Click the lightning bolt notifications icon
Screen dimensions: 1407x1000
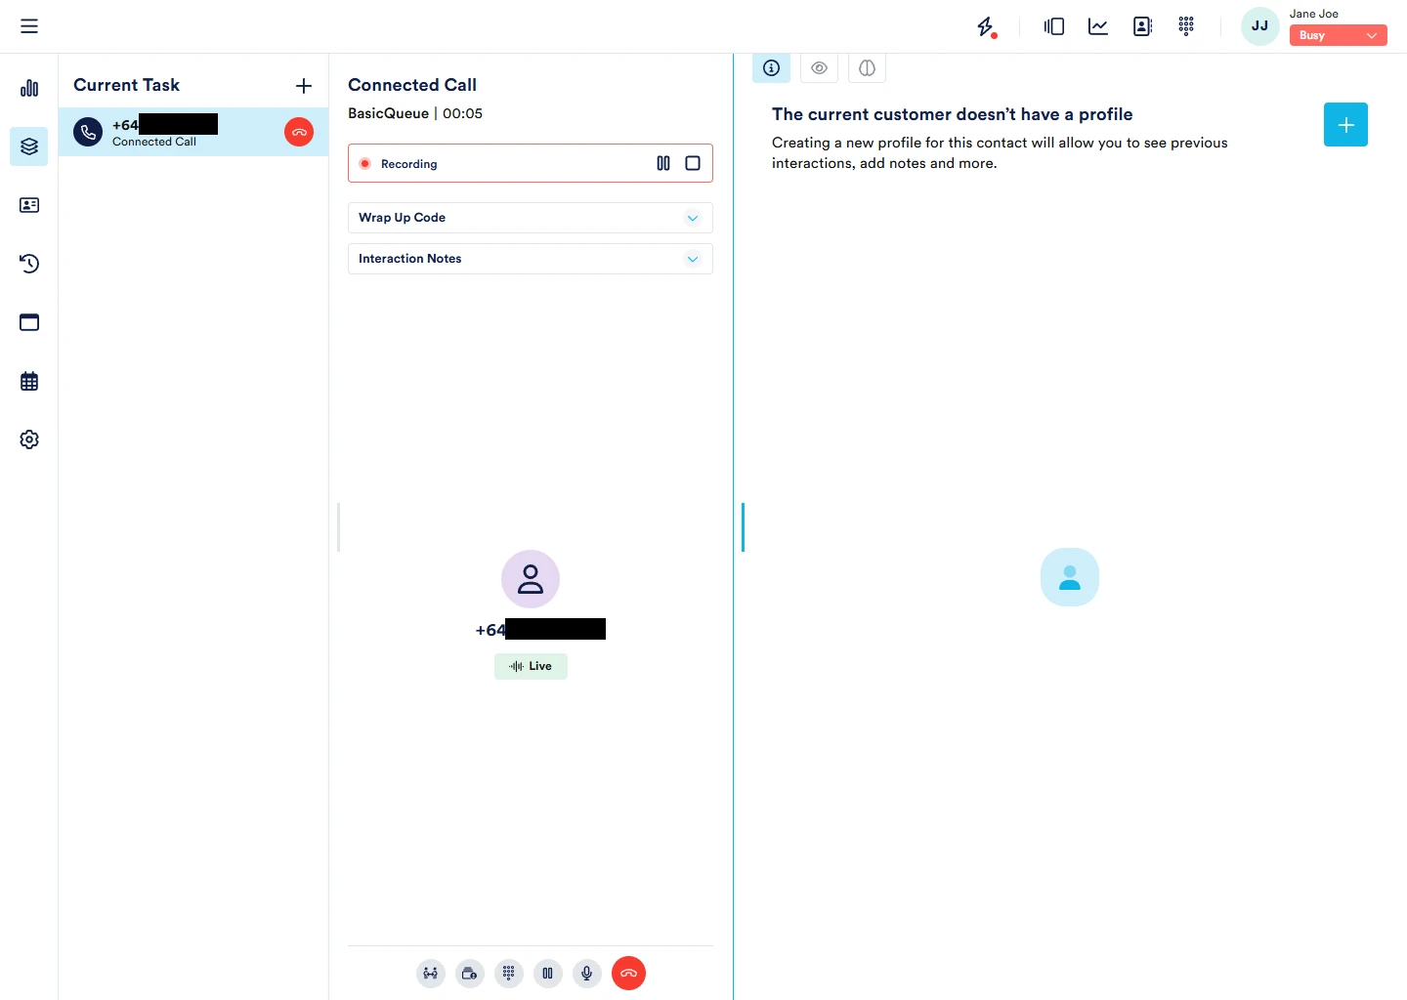pyautogui.click(x=986, y=26)
